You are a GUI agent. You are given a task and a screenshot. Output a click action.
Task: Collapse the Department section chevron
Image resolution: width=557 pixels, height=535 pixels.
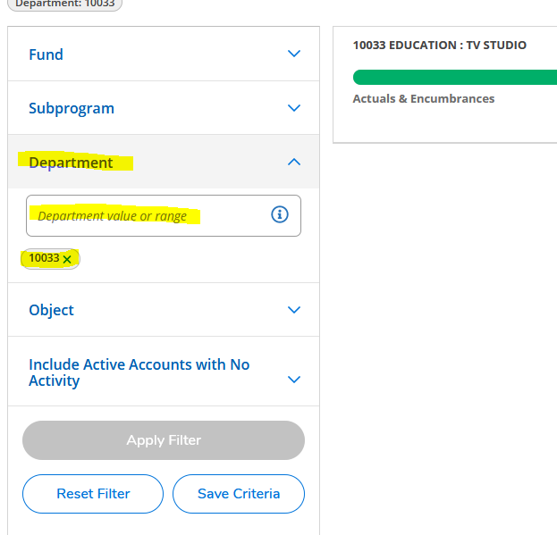[294, 162]
